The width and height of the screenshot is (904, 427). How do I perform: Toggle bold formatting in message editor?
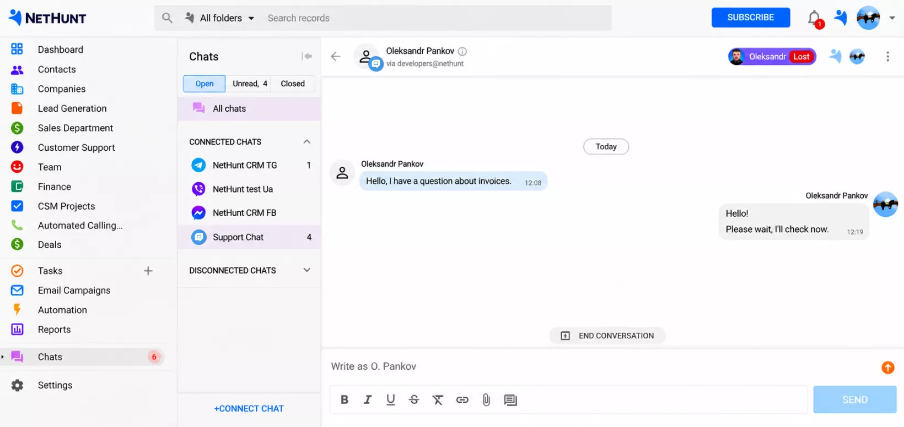coord(345,400)
